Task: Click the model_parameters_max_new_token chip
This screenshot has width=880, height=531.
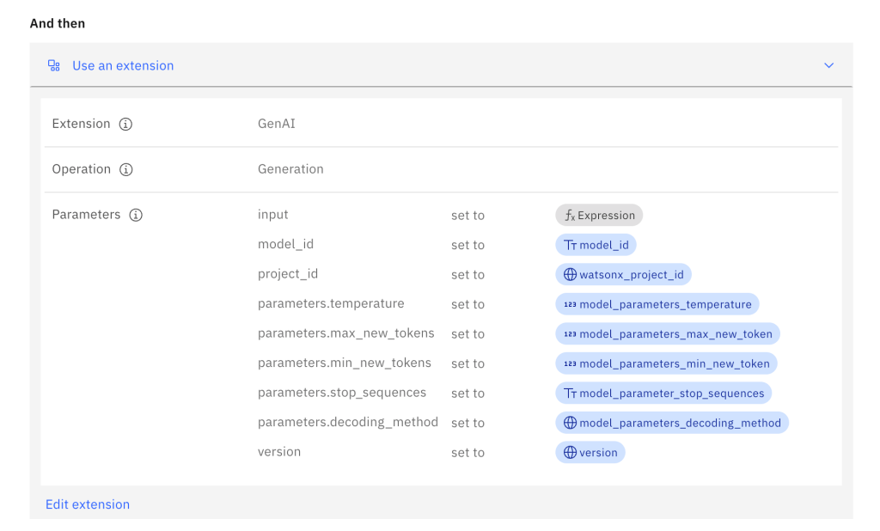Action: [x=667, y=334]
